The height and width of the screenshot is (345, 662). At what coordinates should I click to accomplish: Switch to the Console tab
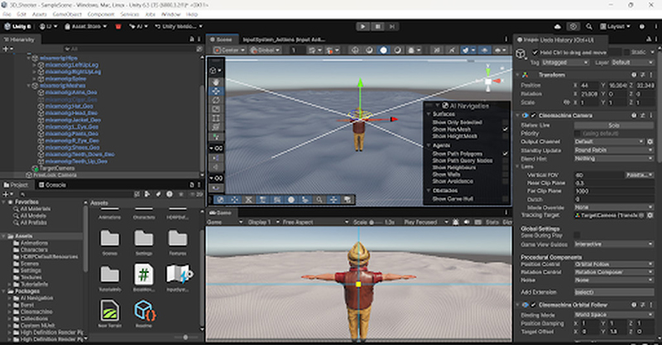click(x=52, y=185)
